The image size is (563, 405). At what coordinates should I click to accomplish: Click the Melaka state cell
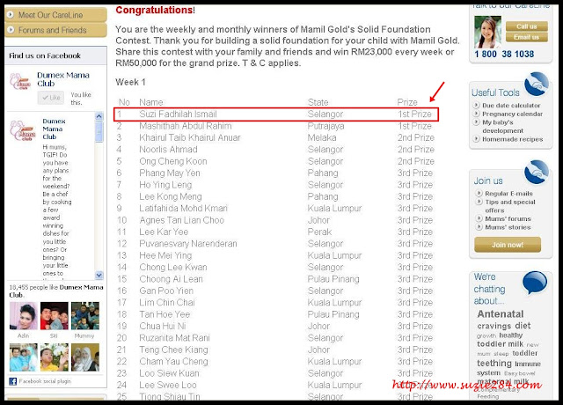(x=322, y=137)
